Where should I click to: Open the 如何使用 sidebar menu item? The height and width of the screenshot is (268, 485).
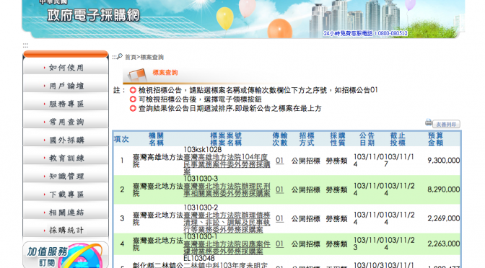pos(66,67)
